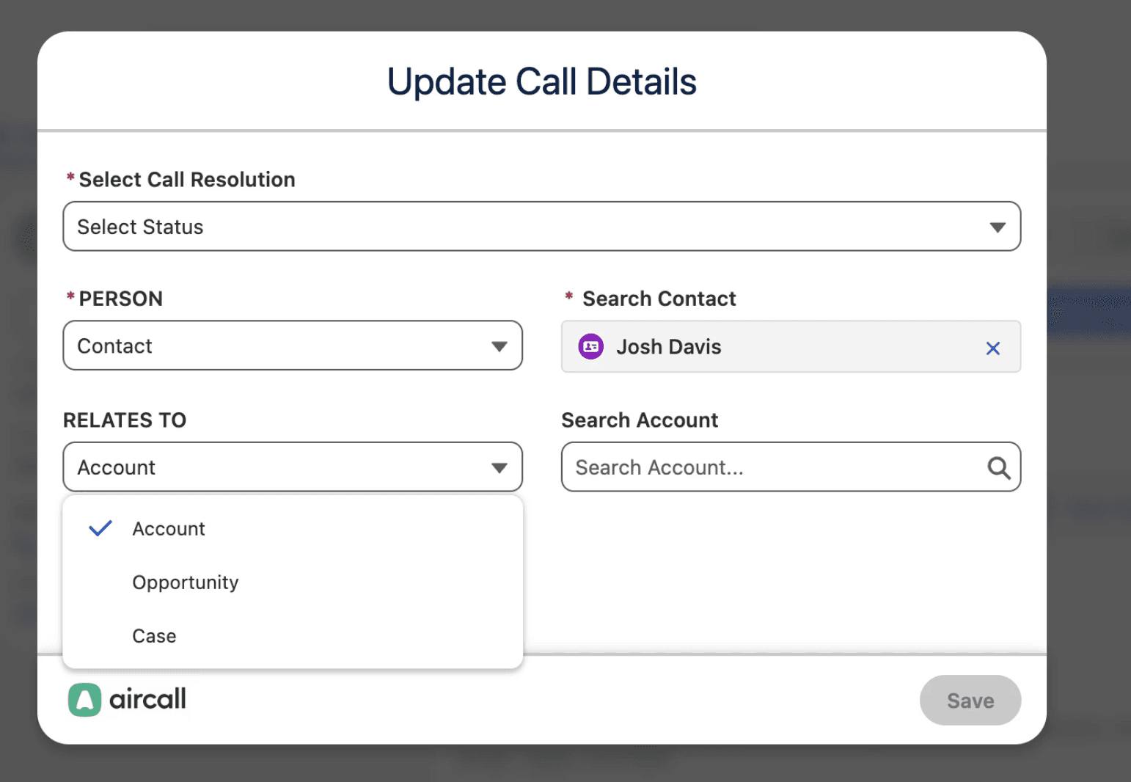The height and width of the screenshot is (782, 1131).
Task: Click the checkmark next to Account option
Action: [x=100, y=528]
